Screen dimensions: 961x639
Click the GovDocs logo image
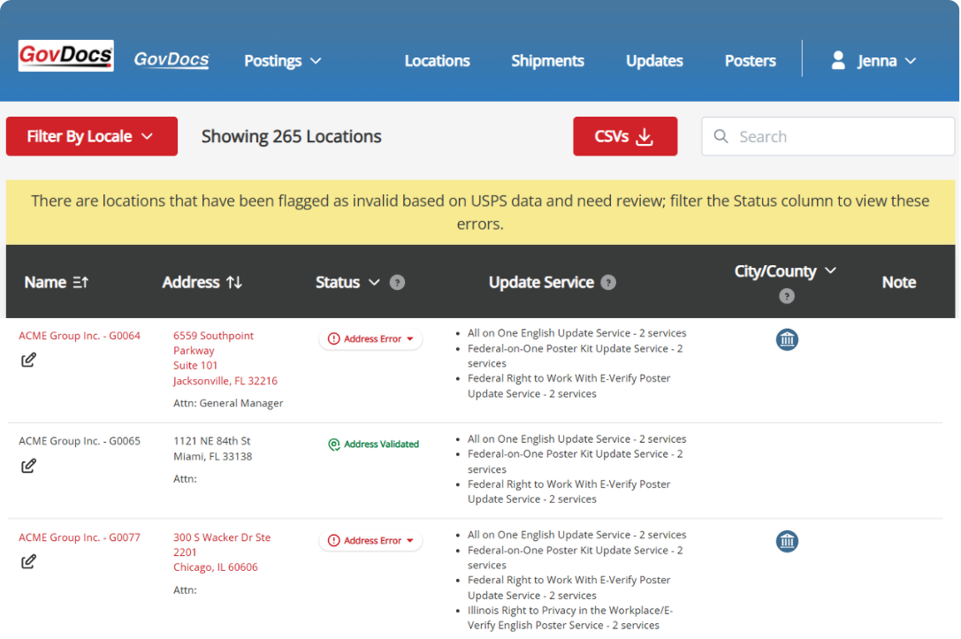tap(66, 57)
